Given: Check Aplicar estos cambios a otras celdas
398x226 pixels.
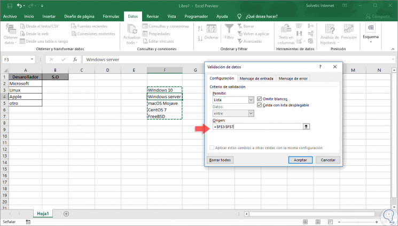Looking at the screenshot, I should pyautogui.click(x=212, y=147).
